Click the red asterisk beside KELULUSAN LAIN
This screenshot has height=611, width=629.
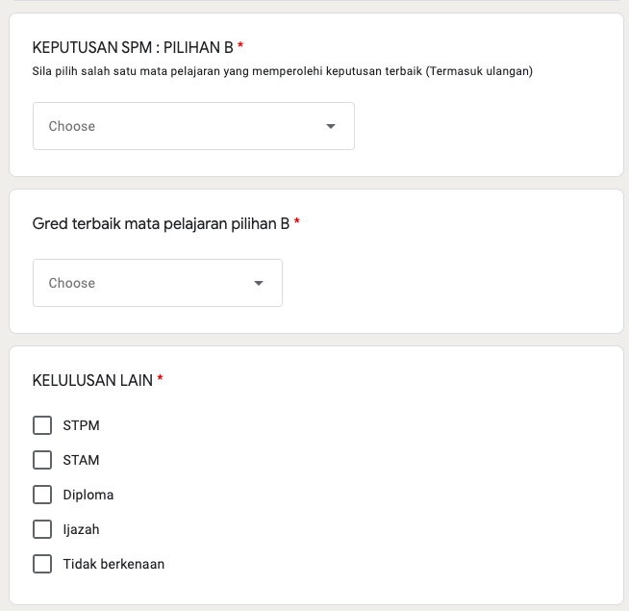point(160,380)
